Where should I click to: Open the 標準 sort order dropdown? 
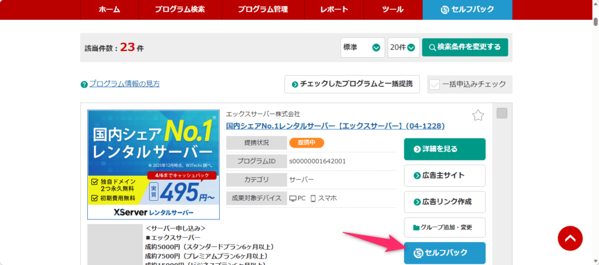pos(363,47)
